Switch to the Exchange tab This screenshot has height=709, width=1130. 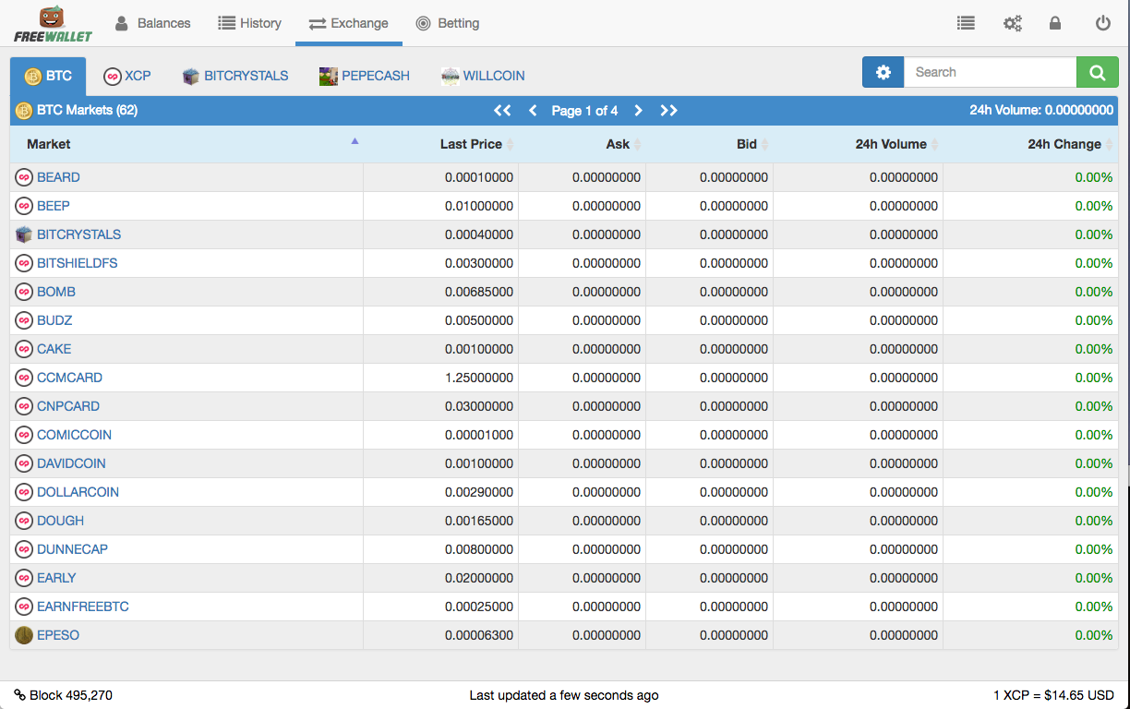(348, 23)
